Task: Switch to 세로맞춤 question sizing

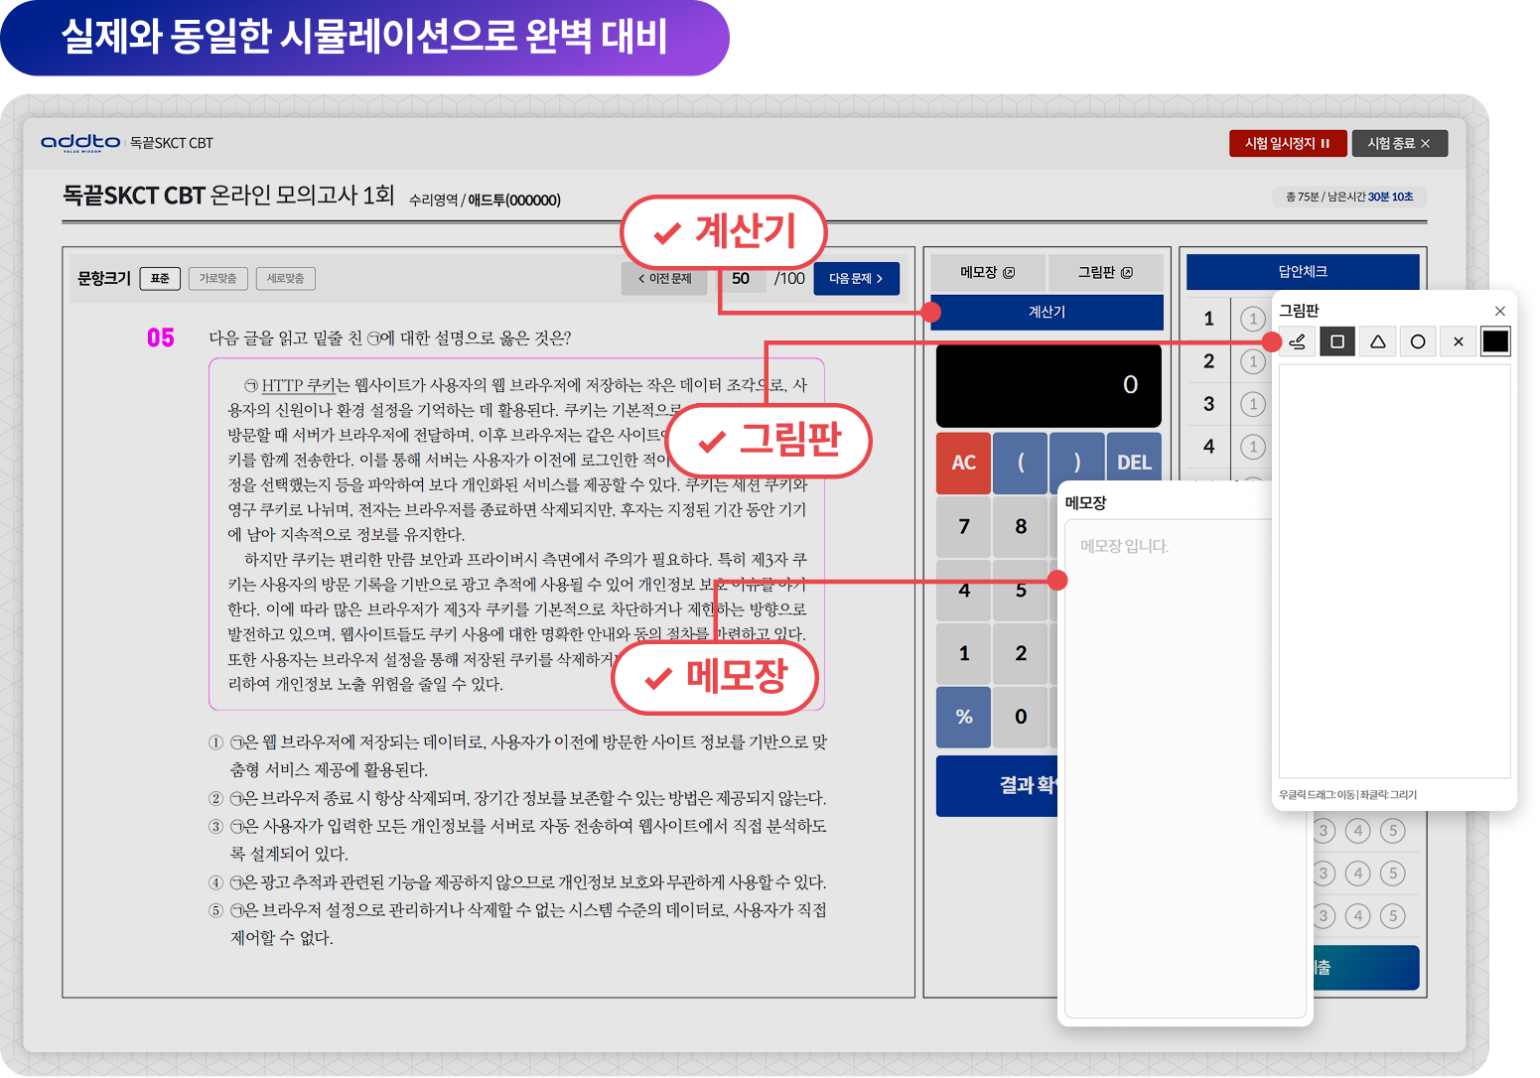Action: tap(285, 278)
